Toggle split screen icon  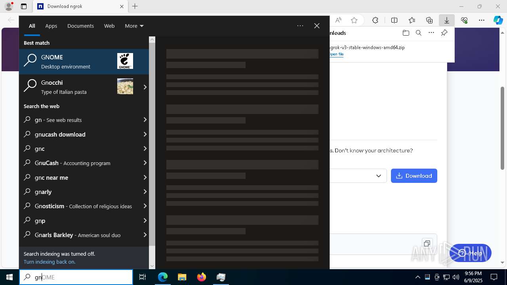pos(394,20)
